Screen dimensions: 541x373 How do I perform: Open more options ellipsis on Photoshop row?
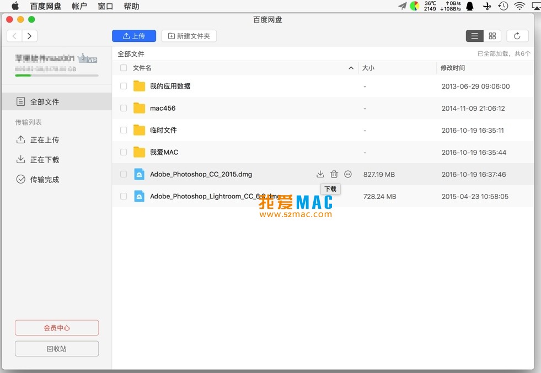(x=348, y=174)
